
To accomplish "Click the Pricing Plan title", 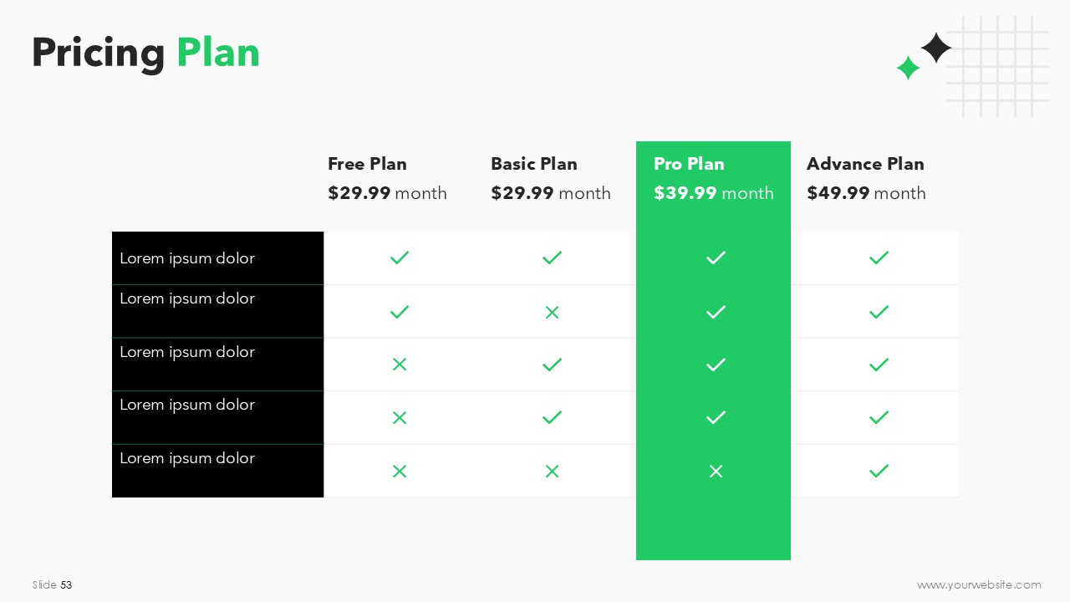I will (x=145, y=53).
